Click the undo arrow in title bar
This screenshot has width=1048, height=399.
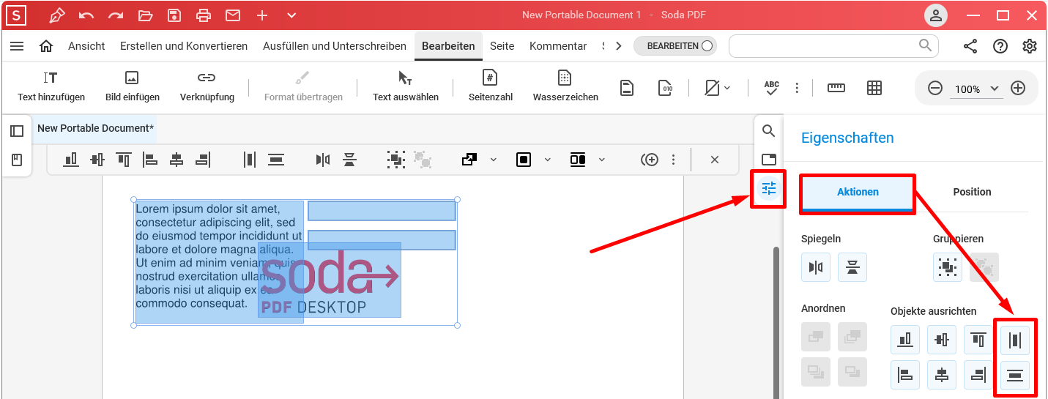pyautogui.click(x=86, y=15)
